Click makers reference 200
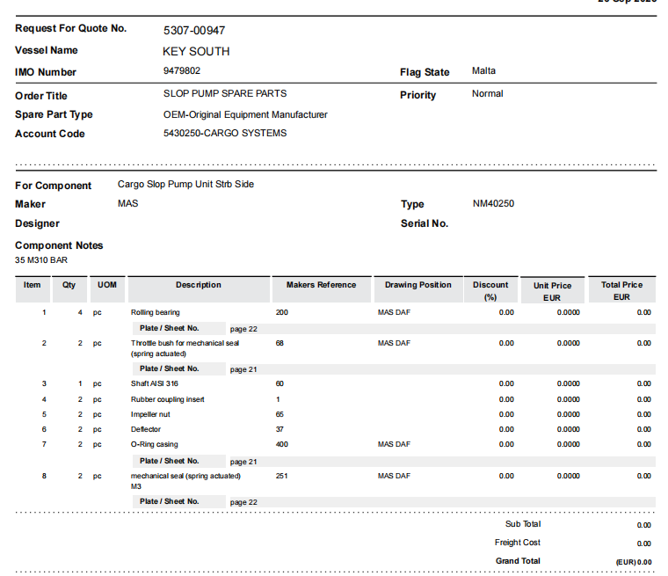 click(x=281, y=312)
